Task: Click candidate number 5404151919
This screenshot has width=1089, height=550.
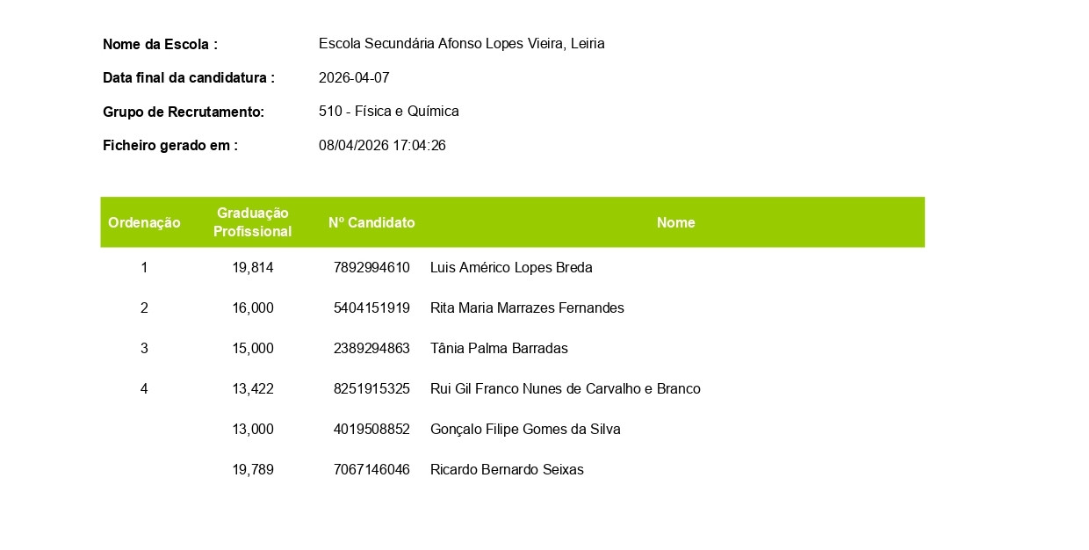Action: click(371, 308)
